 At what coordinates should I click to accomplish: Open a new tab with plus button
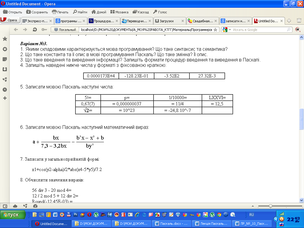[x=289, y=20]
